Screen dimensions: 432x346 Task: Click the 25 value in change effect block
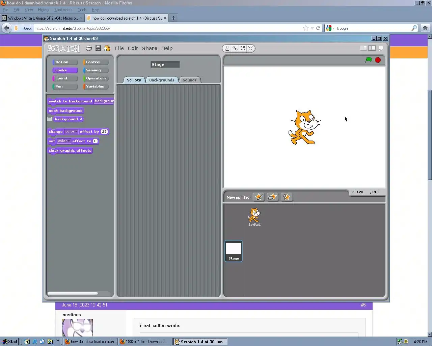(104, 131)
